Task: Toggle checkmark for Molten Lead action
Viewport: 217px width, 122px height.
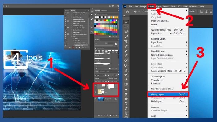Action: [x=66, y=24]
